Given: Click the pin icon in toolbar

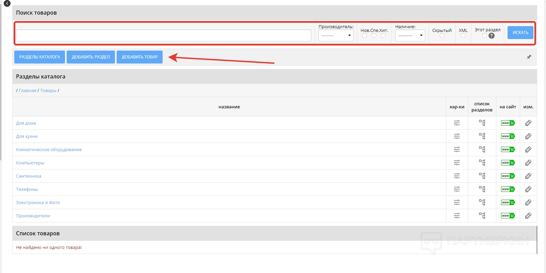Looking at the screenshot, I should tap(529, 57).
